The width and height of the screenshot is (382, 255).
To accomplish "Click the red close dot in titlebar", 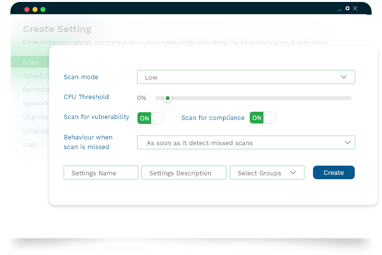I will point(27,10).
